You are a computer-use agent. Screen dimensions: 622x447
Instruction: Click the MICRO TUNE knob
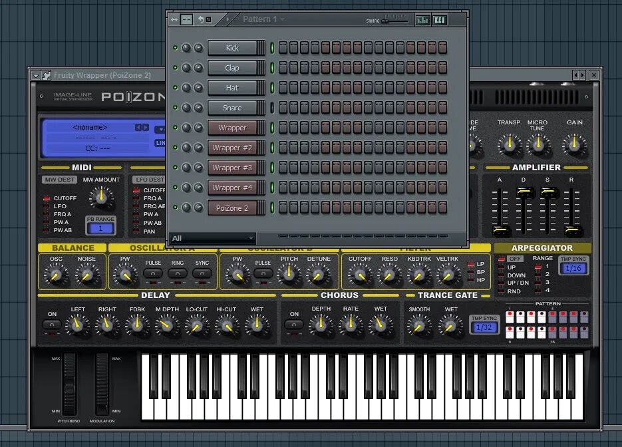[538, 144]
